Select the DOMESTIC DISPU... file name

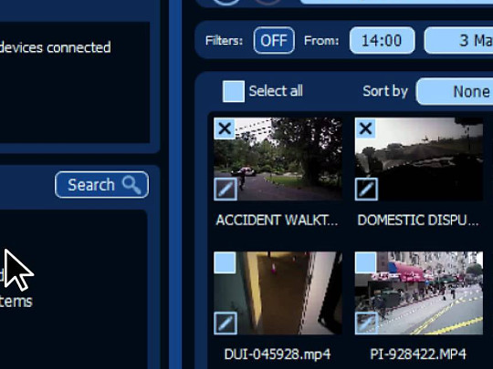418,220
